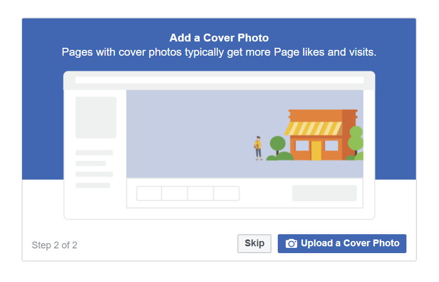Click the fourth placeholder tab below cover

click(226, 193)
